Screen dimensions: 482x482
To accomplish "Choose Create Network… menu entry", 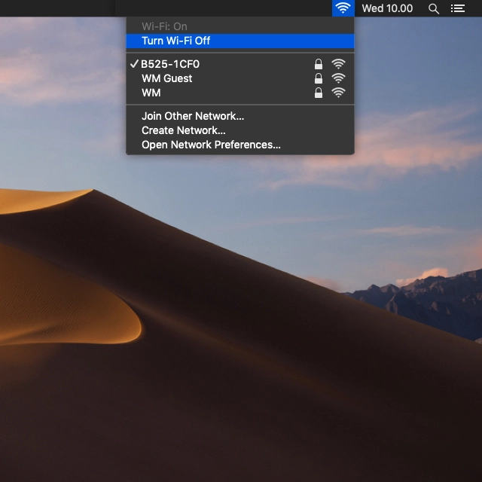I will tap(183, 130).
